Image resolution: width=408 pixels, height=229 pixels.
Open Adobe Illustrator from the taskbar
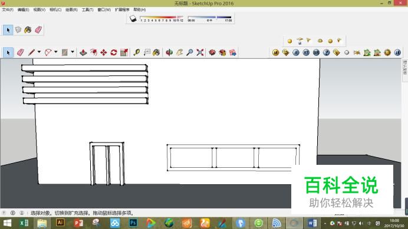click(x=60, y=223)
